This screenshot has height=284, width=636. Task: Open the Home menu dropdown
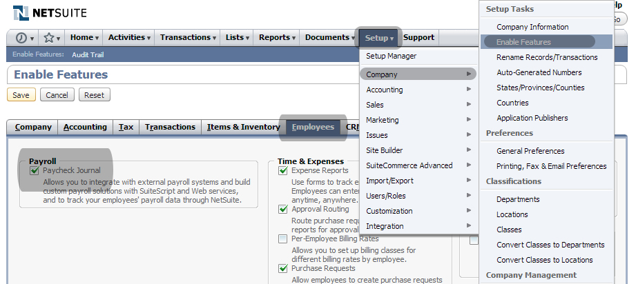tap(84, 38)
